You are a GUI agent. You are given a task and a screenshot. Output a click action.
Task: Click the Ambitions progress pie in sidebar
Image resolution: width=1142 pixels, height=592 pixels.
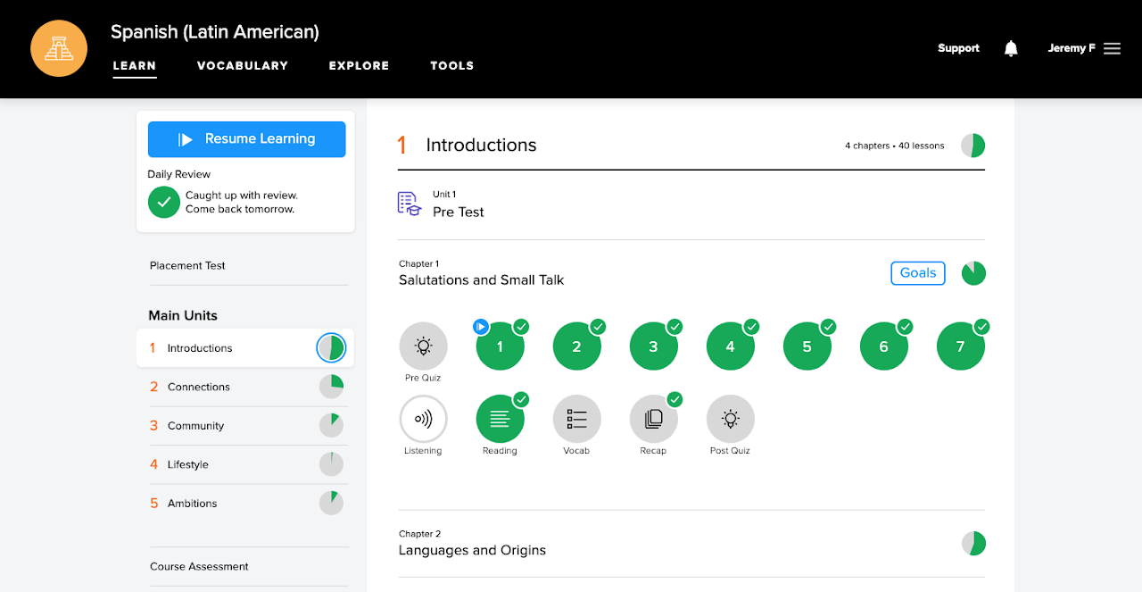[x=331, y=504]
